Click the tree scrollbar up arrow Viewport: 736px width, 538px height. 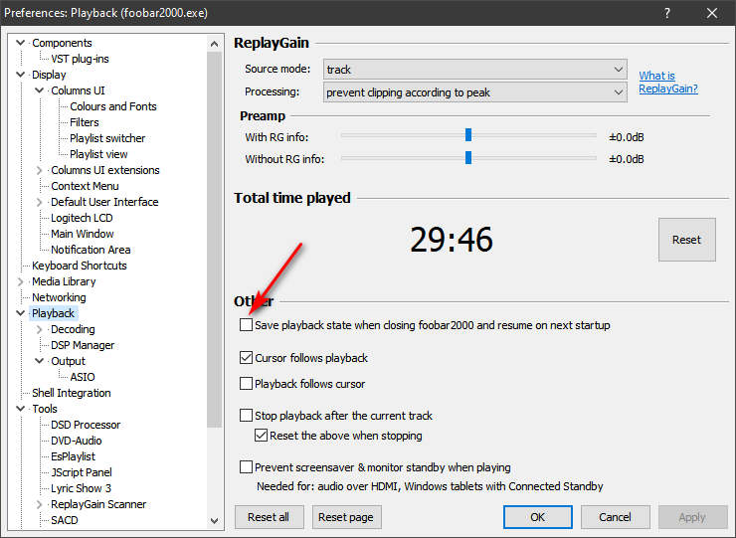tap(215, 44)
